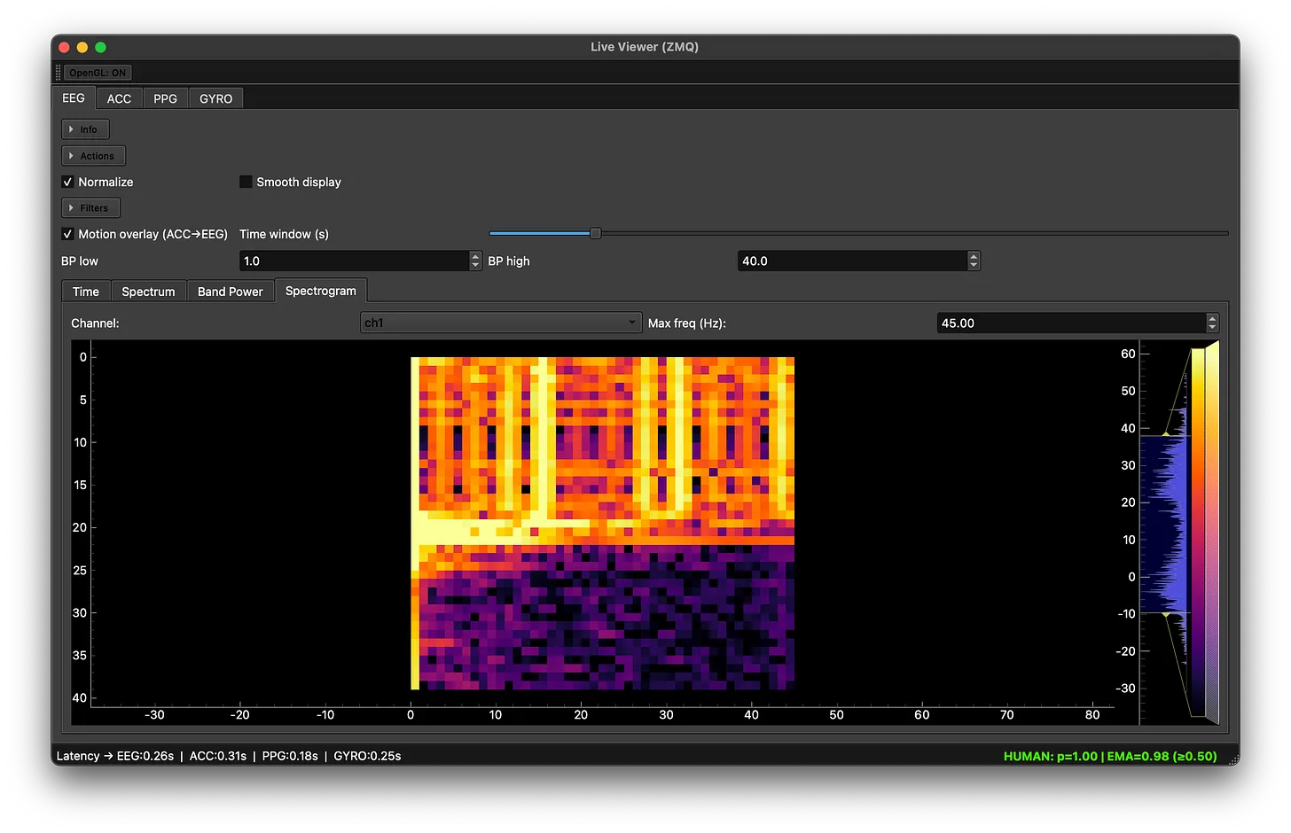Click the up arrow on BP low field
The height and width of the screenshot is (833, 1291).
pos(475,256)
